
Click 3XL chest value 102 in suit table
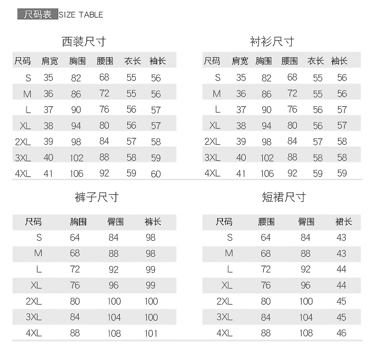pos(76,158)
